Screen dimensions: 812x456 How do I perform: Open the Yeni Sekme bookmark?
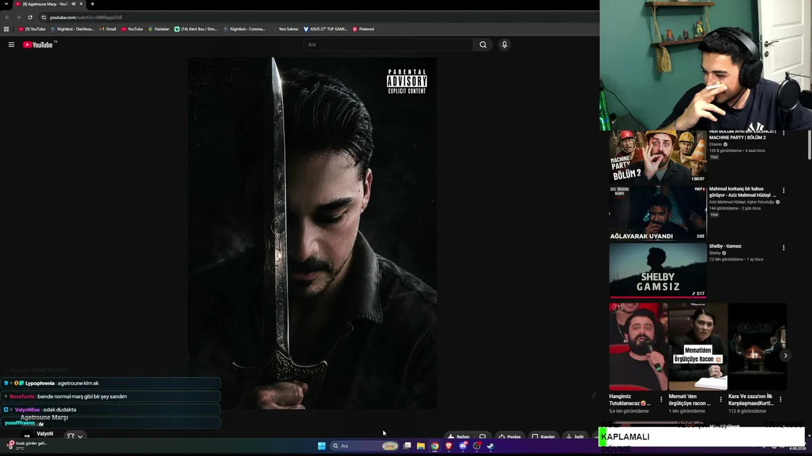tap(288, 29)
